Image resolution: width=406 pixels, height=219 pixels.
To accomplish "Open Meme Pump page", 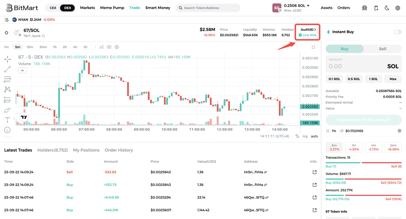I will 112,8.
